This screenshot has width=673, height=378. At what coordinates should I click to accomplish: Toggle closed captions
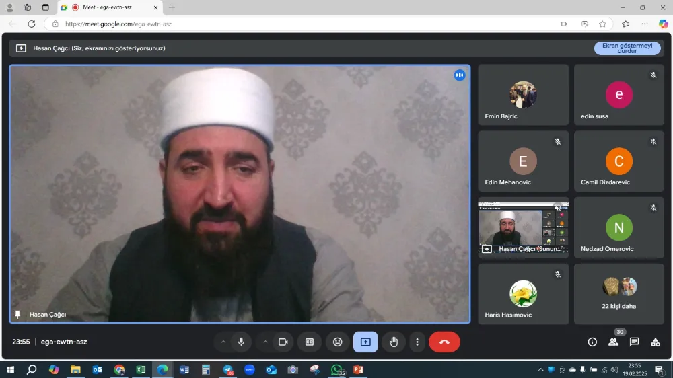310,342
